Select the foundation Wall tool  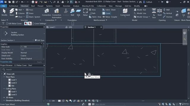[72, 12]
